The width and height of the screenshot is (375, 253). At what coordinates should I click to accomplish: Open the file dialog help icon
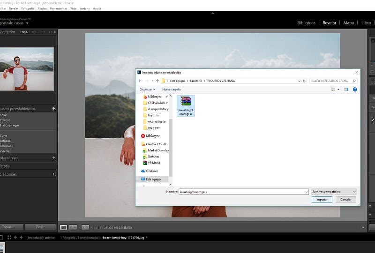click(355, 89)
